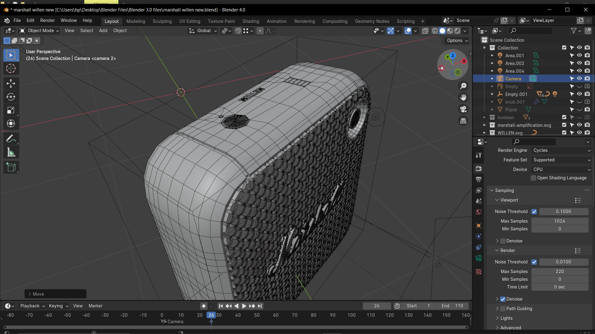The width and height of the screenshot is (595, 334).
Task: Jump to the last frame
Action: [x=260, y=306]
